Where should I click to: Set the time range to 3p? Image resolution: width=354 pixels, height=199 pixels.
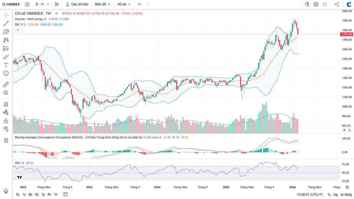tap(37, 194)
